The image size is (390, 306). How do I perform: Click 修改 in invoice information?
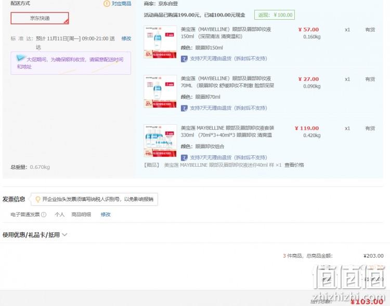pos(106,215)
